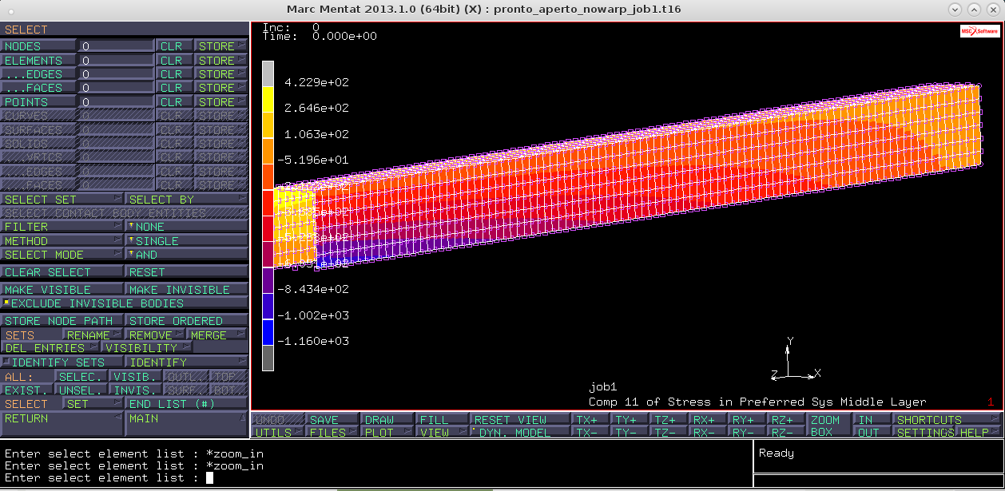This screenshot has width=1005, height=491.
Task: Toggle DYN. MODEL mode
Action: [x=520, y=432]
